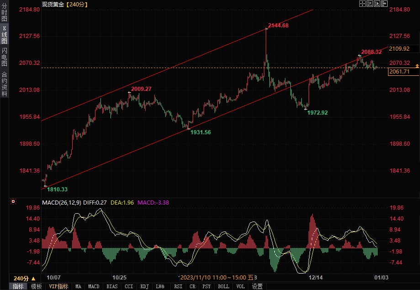Click the orange arrow marker at right price axis
This screenshot has width=420, height=290.
click(x=417, y=66)
